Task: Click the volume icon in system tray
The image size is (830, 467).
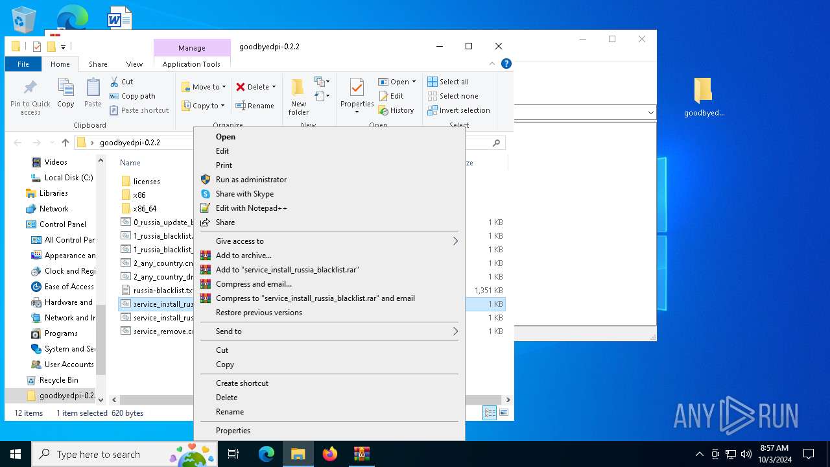Action: 746,454
